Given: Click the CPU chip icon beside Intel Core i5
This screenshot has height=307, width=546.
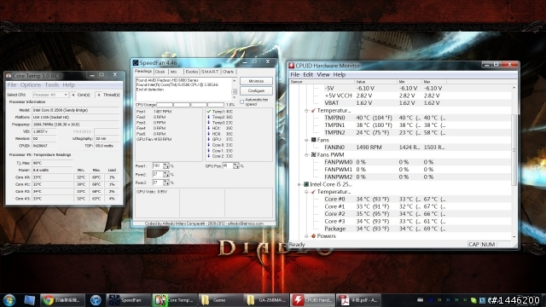Looking at the screenshot, I should click(x=306, y=184).
